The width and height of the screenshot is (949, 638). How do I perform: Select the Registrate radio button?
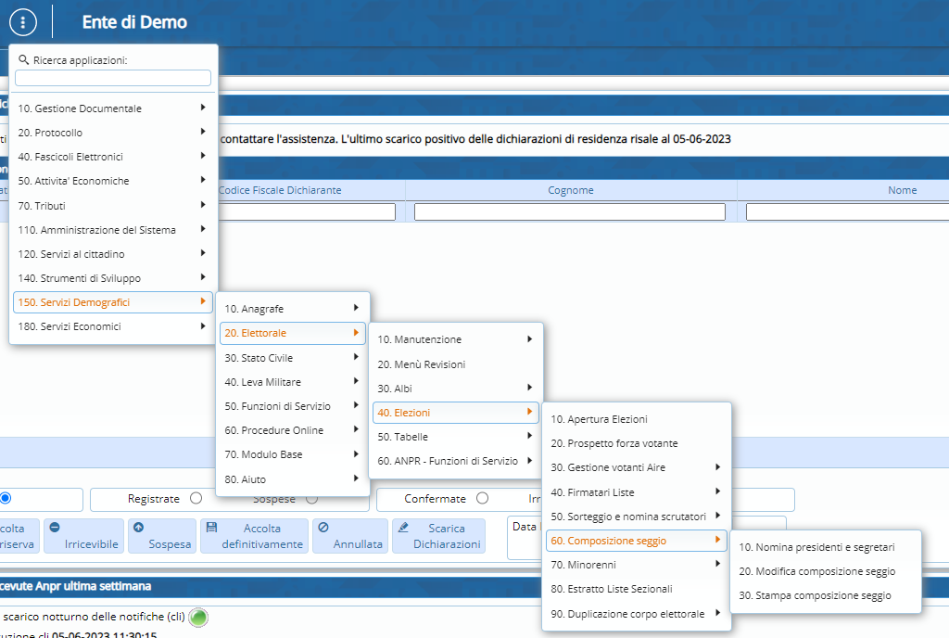(x=196, y=499)
